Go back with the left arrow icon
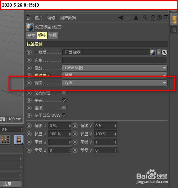Viewport: 178px width, 188px height. [x=121, y=18]
